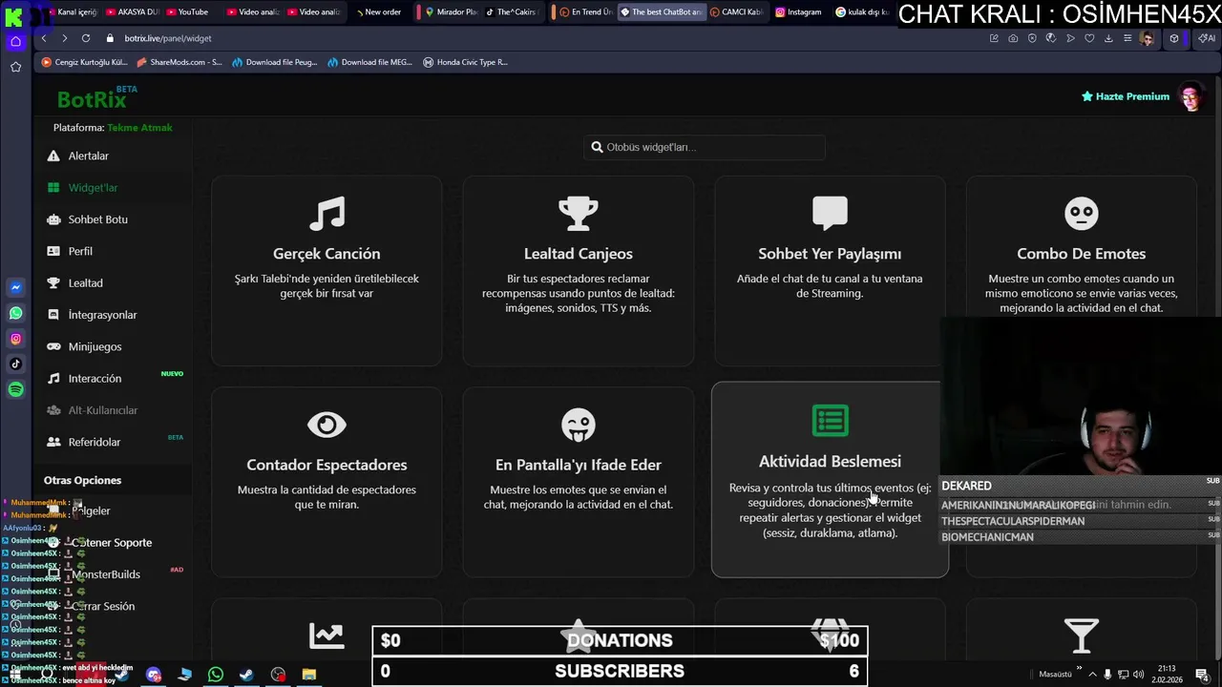This screenshot has width=1222, height=687.
Task: Open the Honda Civic Type R bookmark
Action: 466,62
